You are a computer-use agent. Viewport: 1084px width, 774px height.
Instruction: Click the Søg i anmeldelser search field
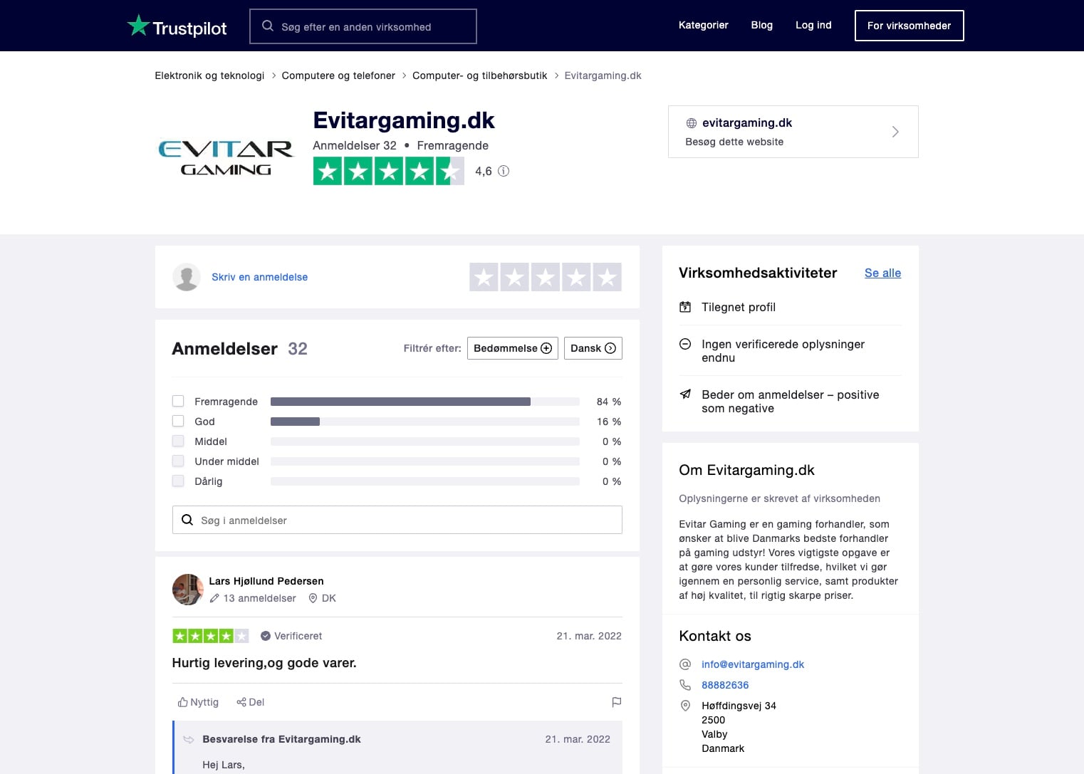pos(397,521)
